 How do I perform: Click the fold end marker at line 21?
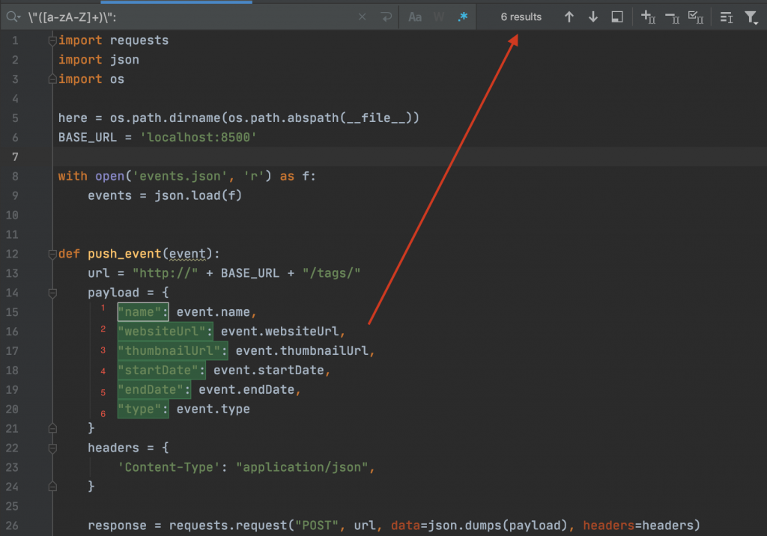point(52,428)
